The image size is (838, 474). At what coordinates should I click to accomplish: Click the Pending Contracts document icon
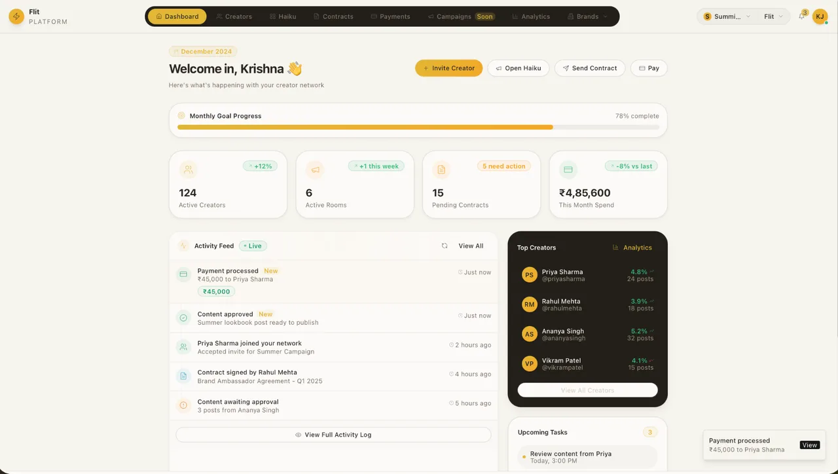(x=441, y=170)
